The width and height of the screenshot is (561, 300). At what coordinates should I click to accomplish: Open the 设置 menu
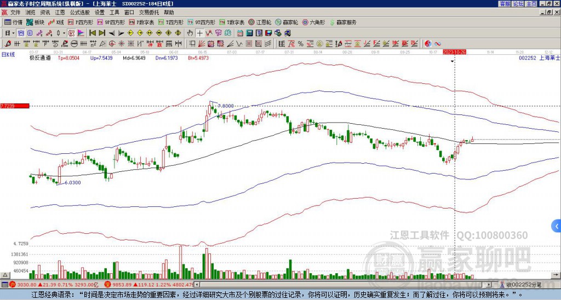click(x=100, y=13)
